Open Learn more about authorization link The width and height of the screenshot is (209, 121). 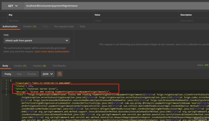[x=52, y=52]
